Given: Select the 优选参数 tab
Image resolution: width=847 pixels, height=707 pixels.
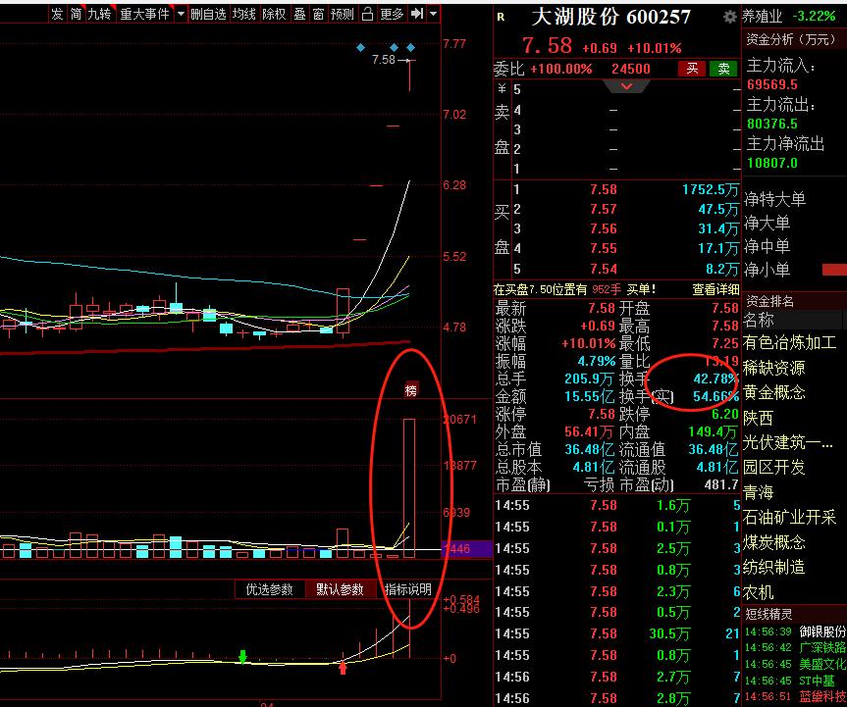Looking at the screenshot, I should (270, 589).
